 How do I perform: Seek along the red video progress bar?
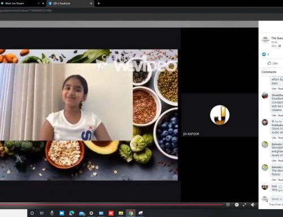point(112,205)
